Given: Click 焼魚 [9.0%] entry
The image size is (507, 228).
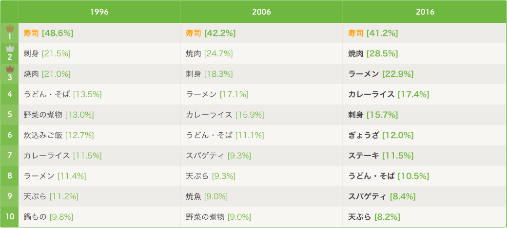Looking at the screenshot, I should click(207, 196).
